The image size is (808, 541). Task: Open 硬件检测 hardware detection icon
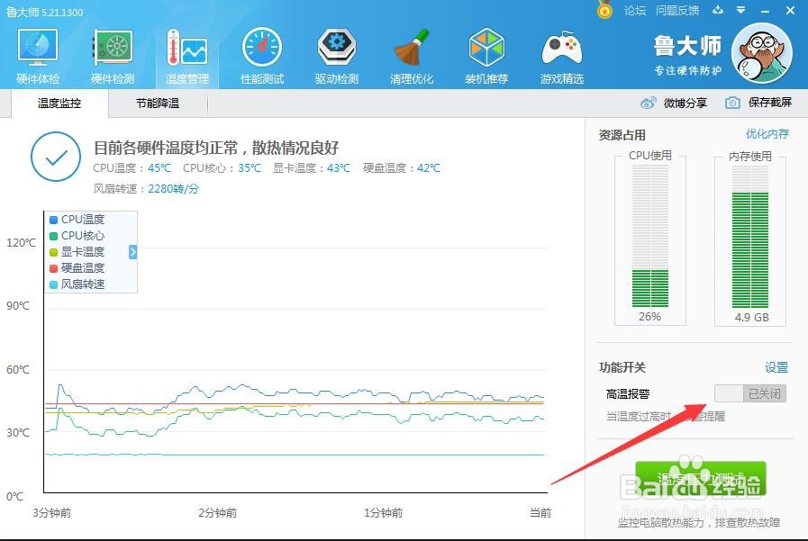(x=113, y=56)
